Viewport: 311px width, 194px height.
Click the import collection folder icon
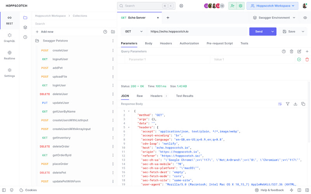[113, 32]
